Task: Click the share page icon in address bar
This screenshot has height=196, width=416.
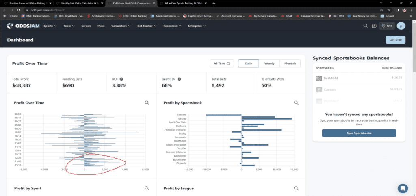Action: pyautogui.click(x=381, y=10)
